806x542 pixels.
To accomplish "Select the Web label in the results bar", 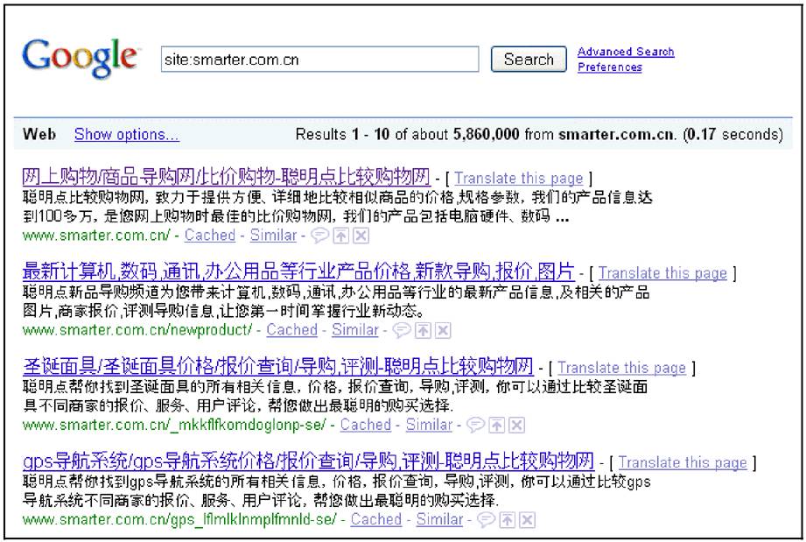I will [x=39, y=134].
